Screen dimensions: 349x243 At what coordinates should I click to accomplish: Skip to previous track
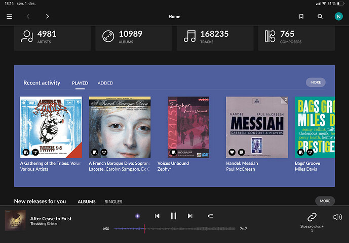point(157,216)
